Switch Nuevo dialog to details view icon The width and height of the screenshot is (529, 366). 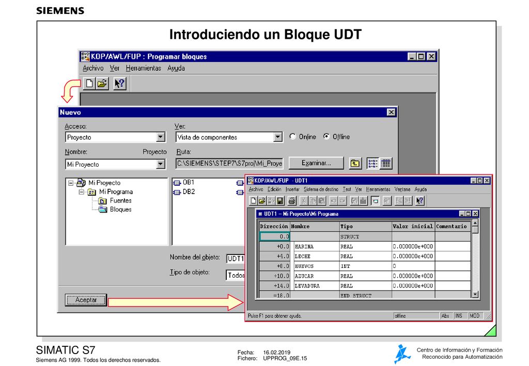385,164
